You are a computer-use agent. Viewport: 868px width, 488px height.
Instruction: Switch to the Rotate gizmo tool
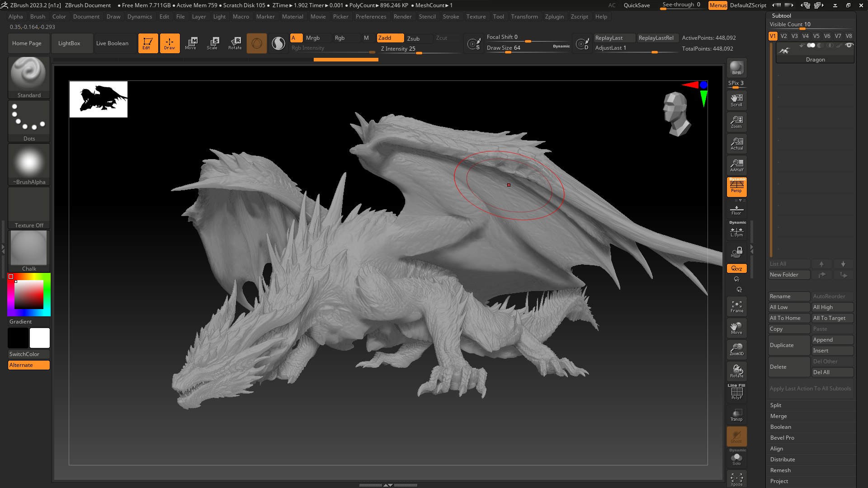click(235, 43)
